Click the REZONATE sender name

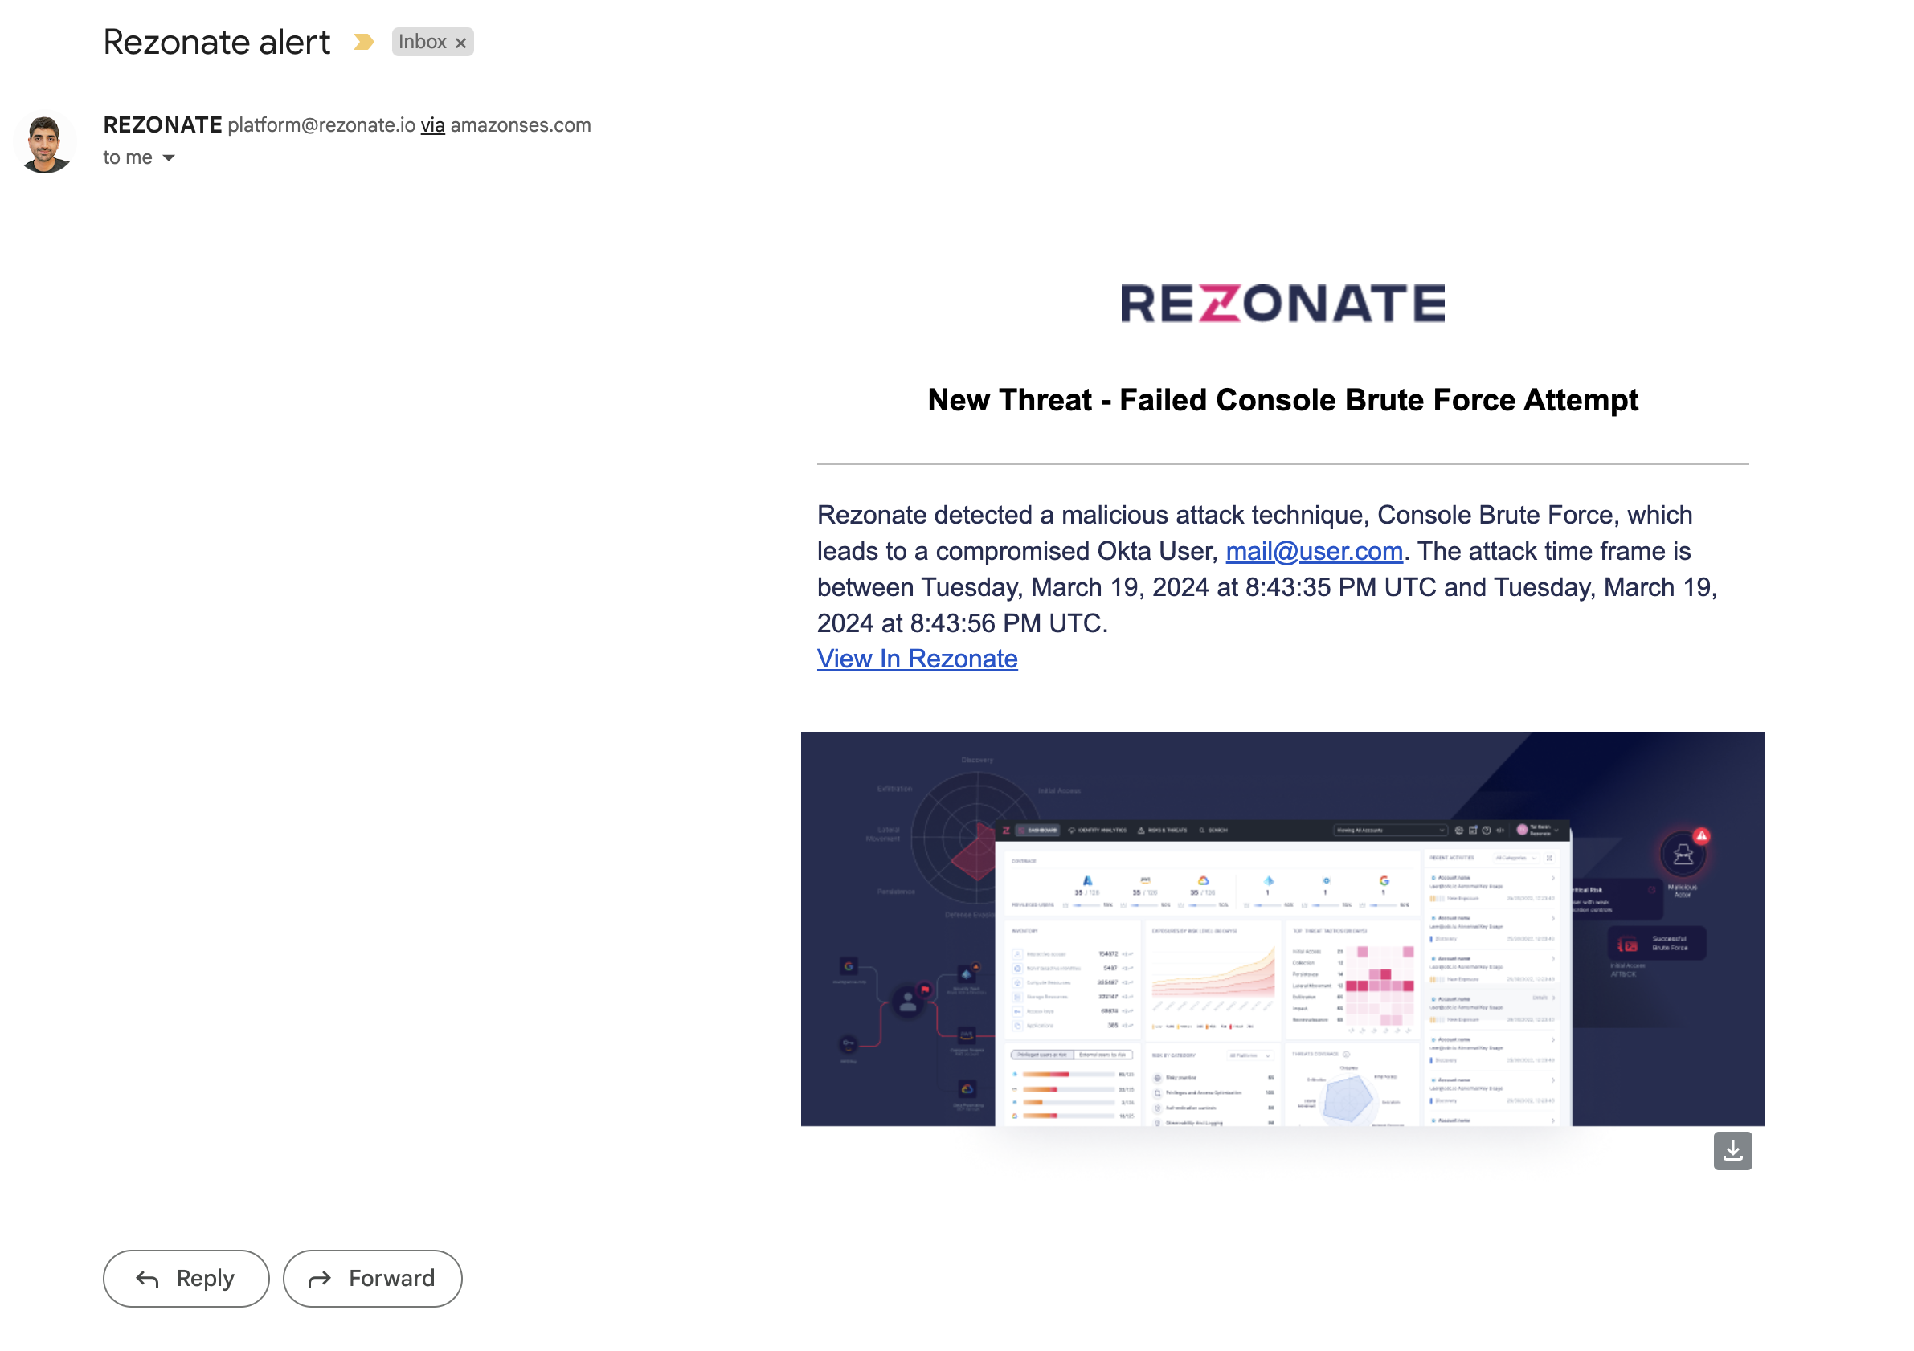[x=162, y=125]
